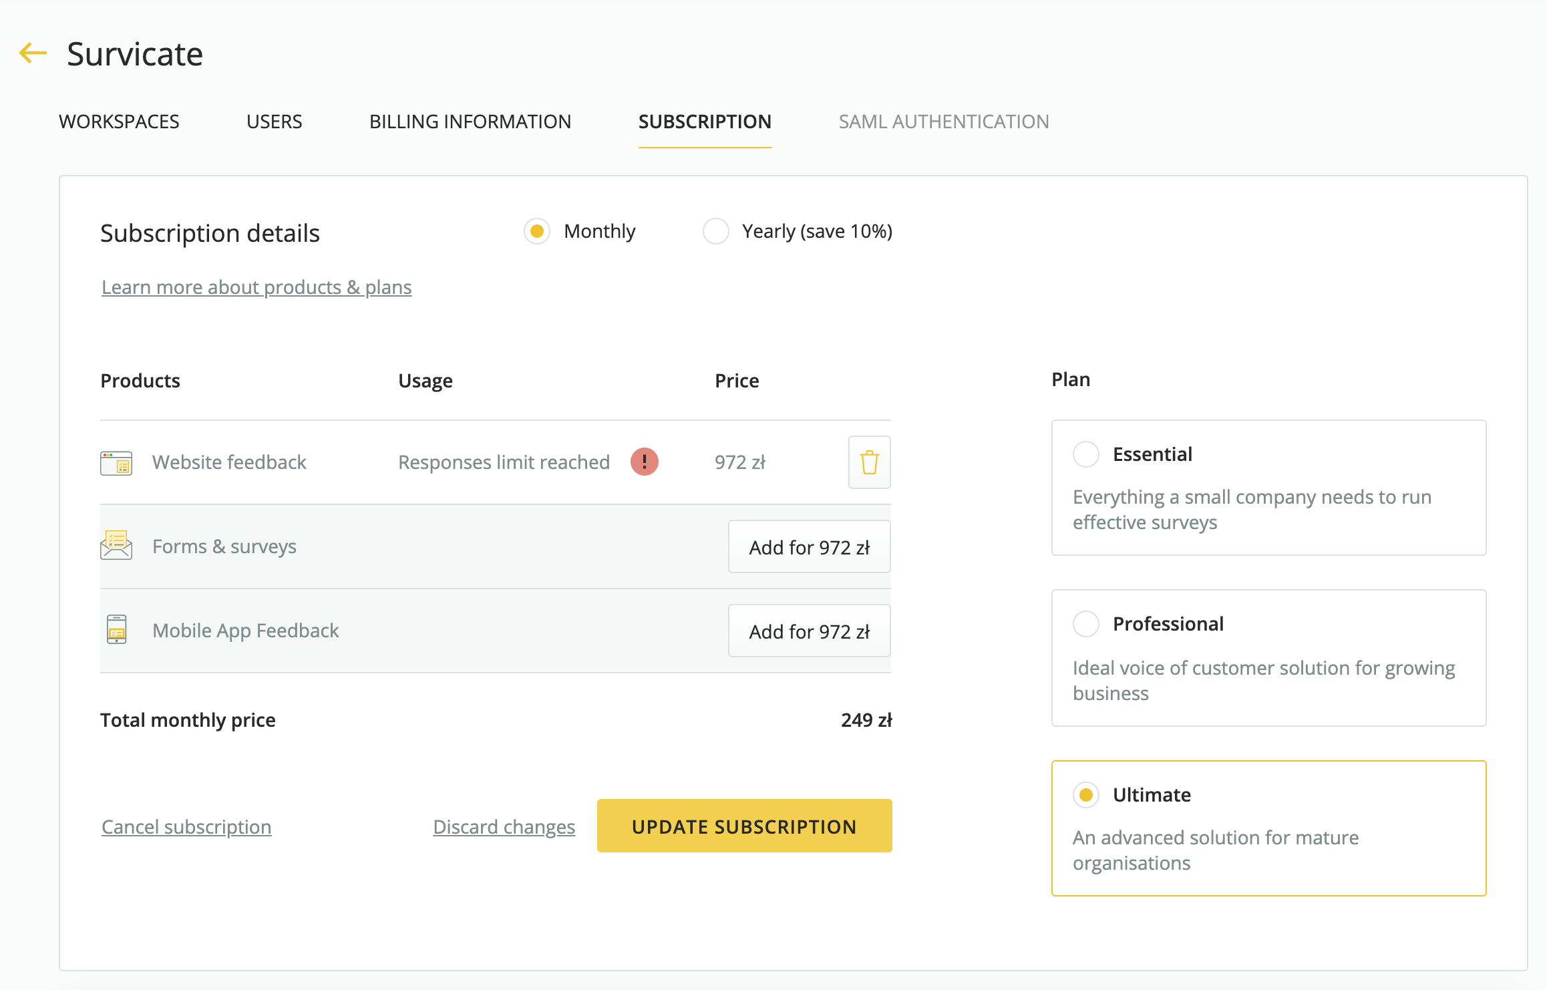Viewport: 1547px width, 990px height.
Task: Click the 249 zł total monthly price
Action: 866,720
